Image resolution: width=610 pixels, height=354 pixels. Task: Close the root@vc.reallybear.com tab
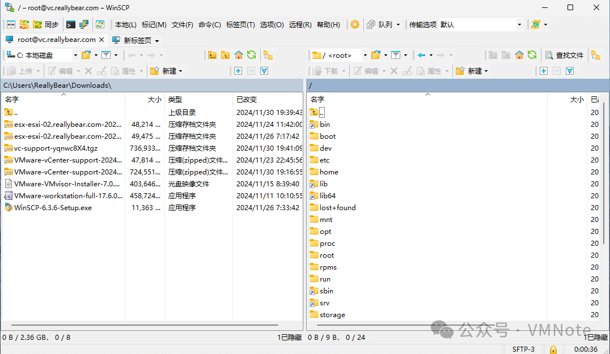[x=101, y=40]
